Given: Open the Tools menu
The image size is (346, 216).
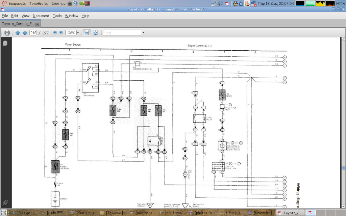Looking at the screenshot, I should click(57, 16).
